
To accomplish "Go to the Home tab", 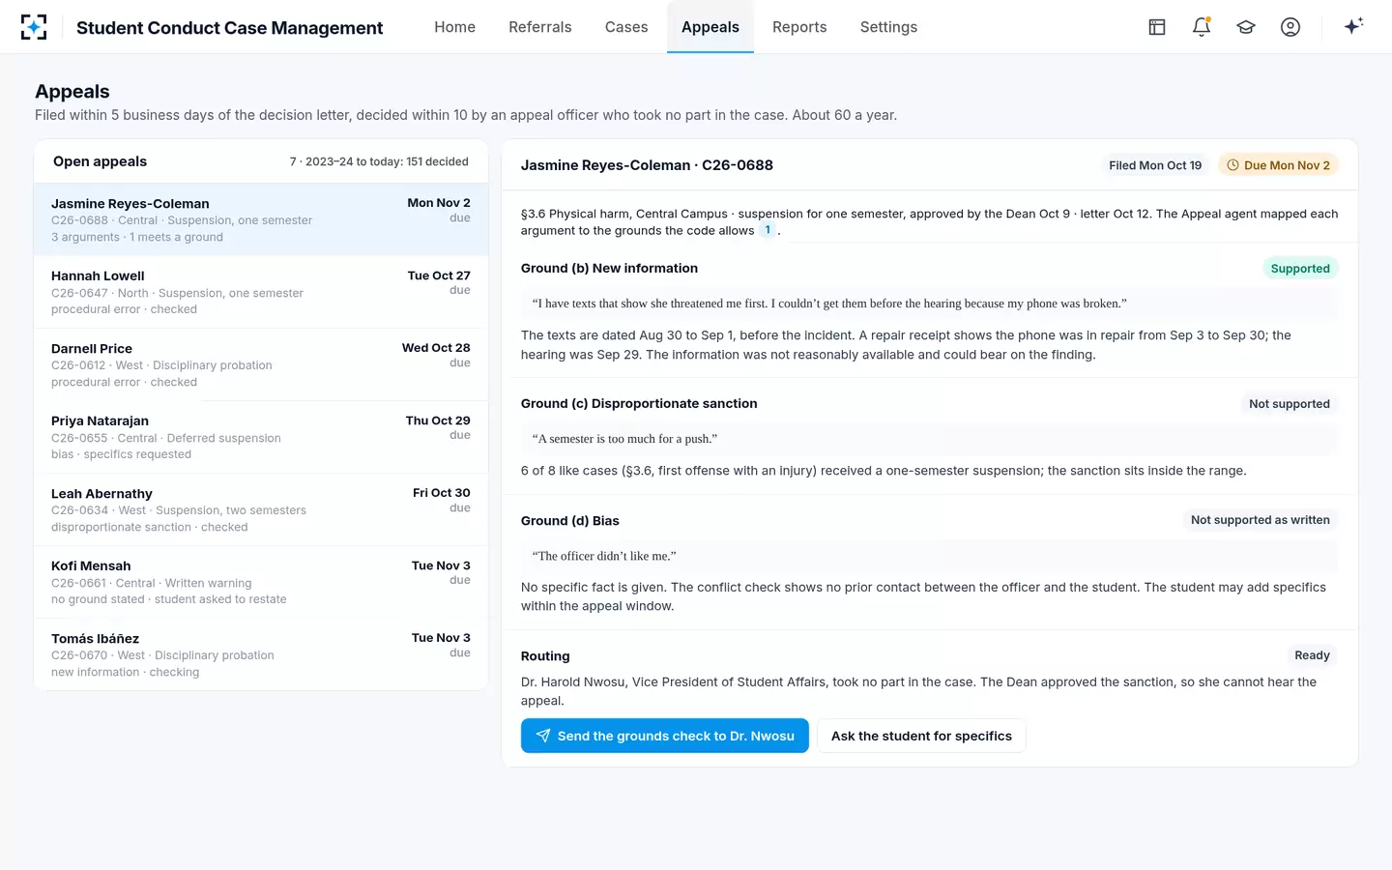I will pos(454,27).
